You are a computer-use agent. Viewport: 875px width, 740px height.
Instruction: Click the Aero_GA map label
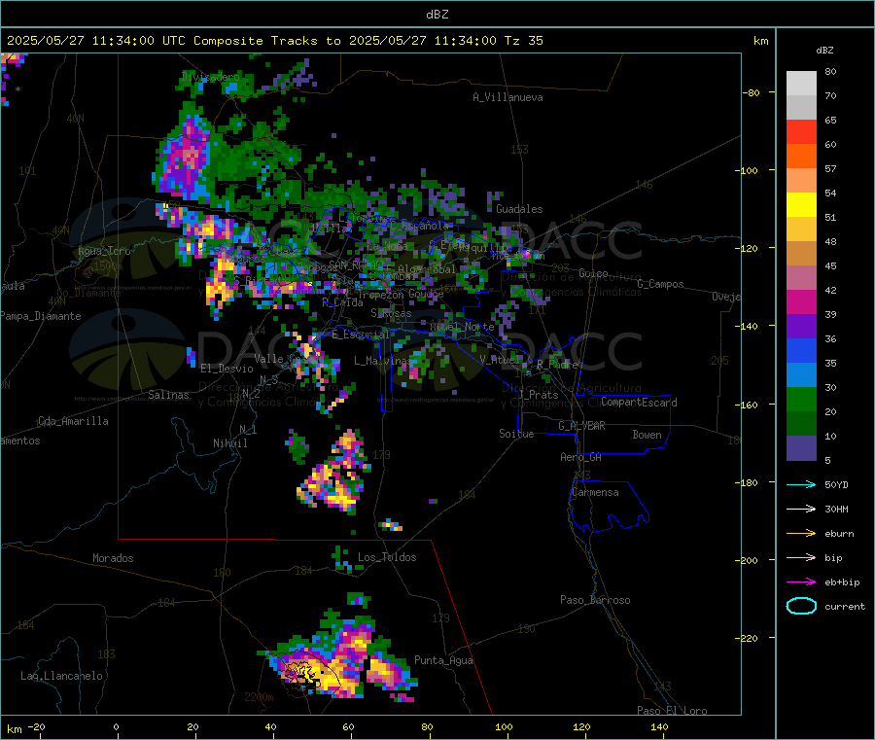coord(580,457)
